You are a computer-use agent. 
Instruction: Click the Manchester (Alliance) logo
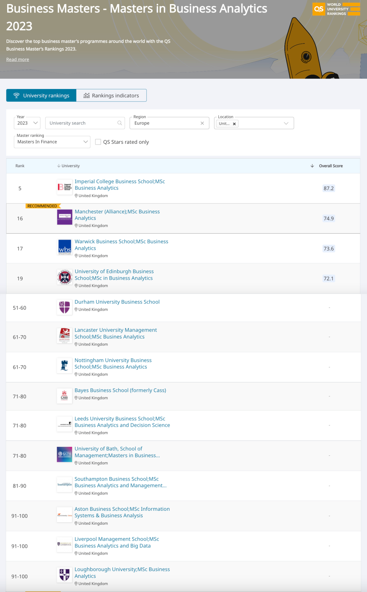pyautogui.click(x=65, y=217)
